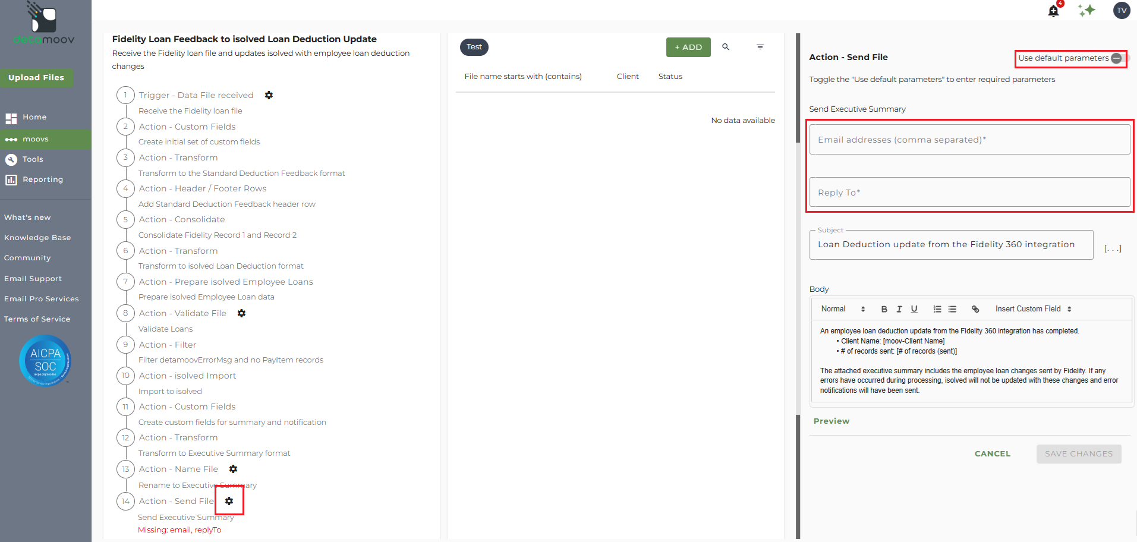Open settings gear for Action - Validate File
The image size is (1137, 542).
click(x=241, y=313)
